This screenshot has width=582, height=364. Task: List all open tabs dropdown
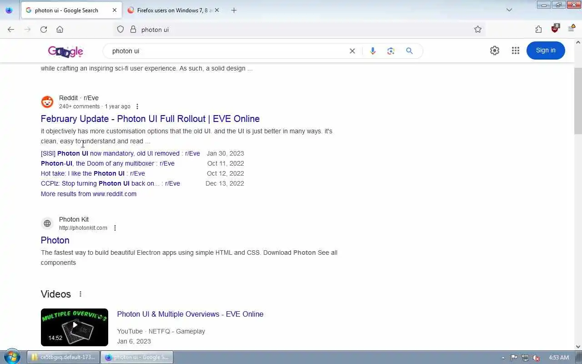[x=509, y=10]
